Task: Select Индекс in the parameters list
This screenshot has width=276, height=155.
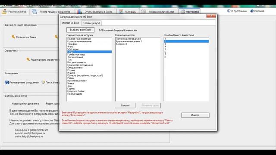Action: point(89,73)
